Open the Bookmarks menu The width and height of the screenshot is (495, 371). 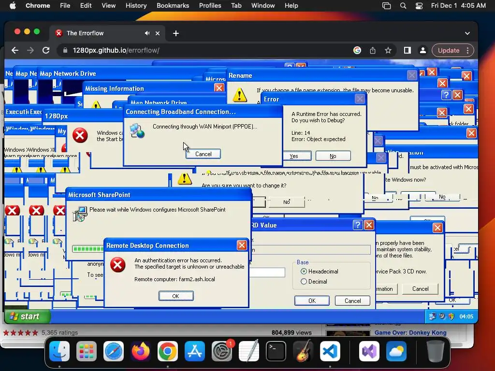point(173,6)
